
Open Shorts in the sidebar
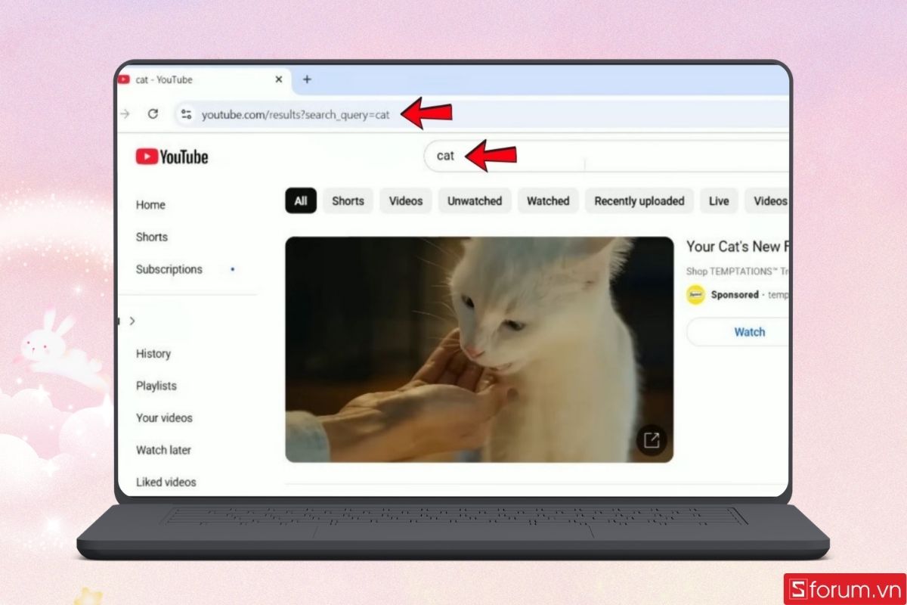tap(152, 237)
